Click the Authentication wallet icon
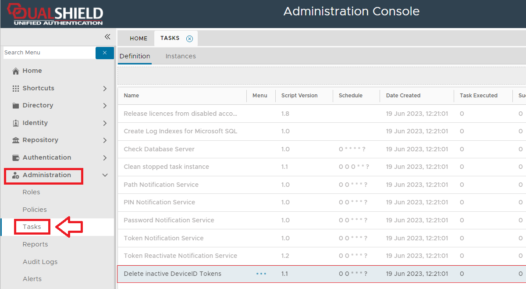Screen dimensions: 526x289 (x=16, y=158)
